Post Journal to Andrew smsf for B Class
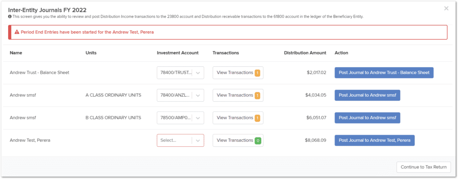This screenshot has width=458, height=179. tap(367, 118)
